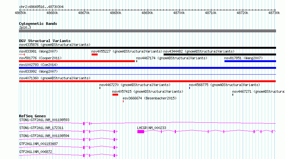
Task: Click the 48730k ruler tick label
Action: [x=274, y=13]
